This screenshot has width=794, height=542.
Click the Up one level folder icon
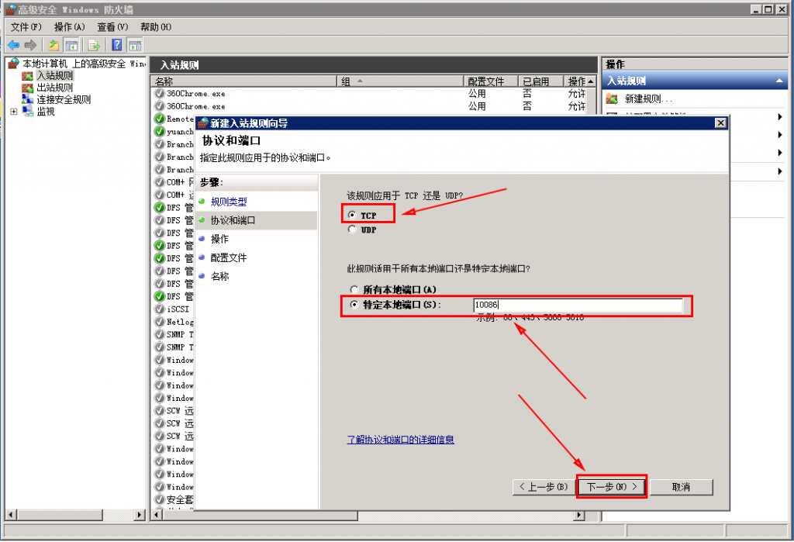tap(54, 46)
